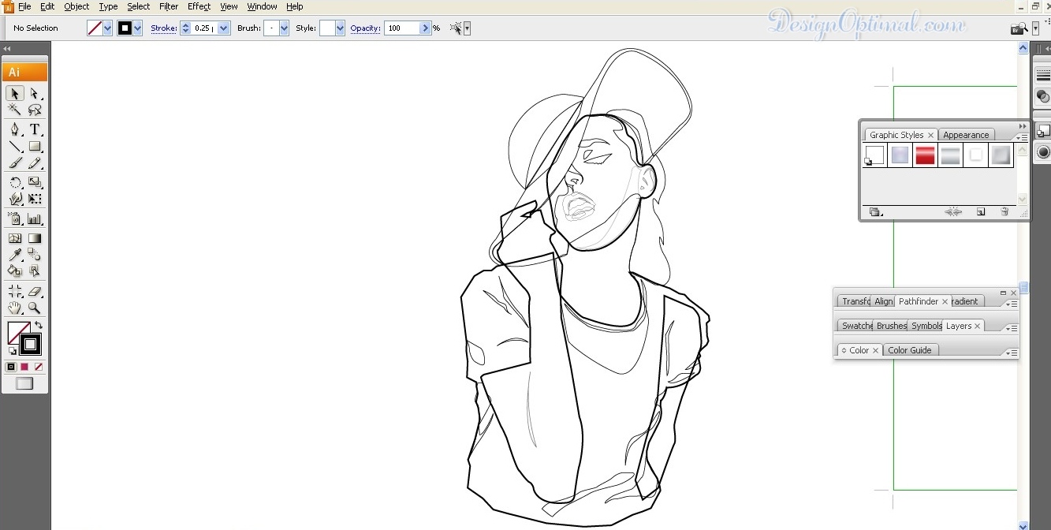Viewport: 1051px width, 530px height.
Task: Pick the Live Paint Selection tool
Action: (35, 271)
